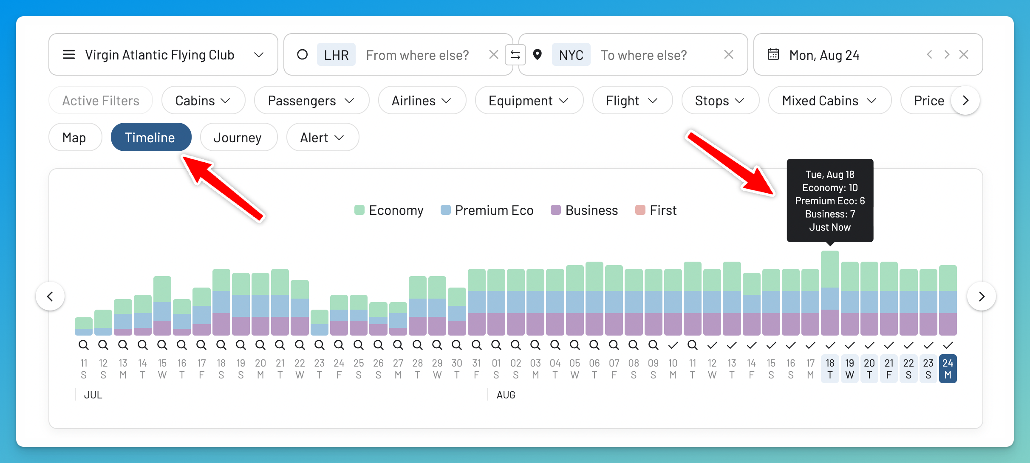Select the 06 T August date label
Viewport: 1030px width, 463px height.
coord(594,369)
